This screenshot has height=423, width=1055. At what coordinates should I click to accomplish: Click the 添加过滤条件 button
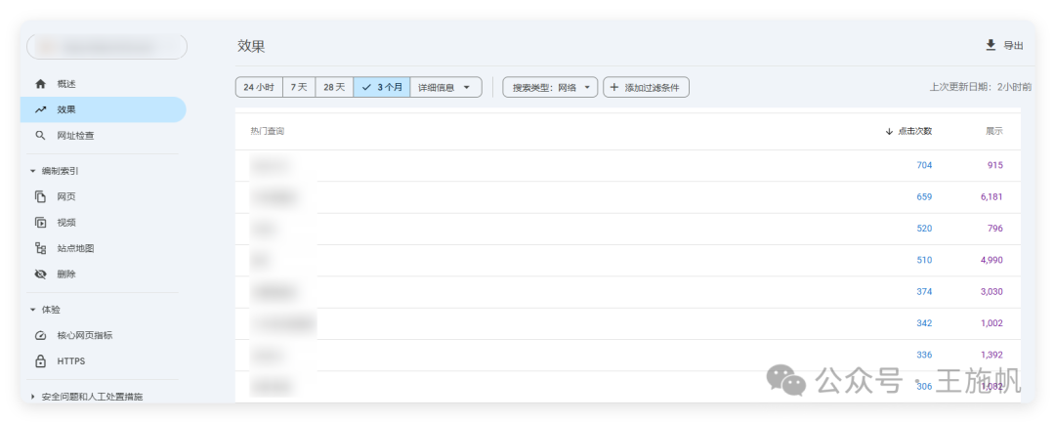tap(646, 87)
